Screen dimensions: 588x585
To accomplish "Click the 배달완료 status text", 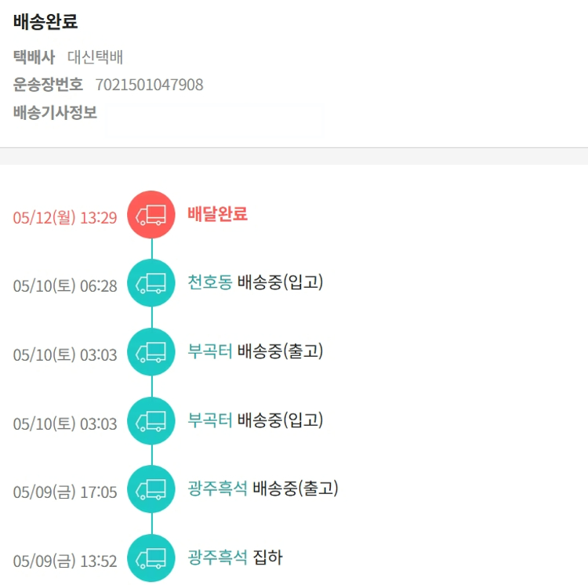I will tap(218, 213).
